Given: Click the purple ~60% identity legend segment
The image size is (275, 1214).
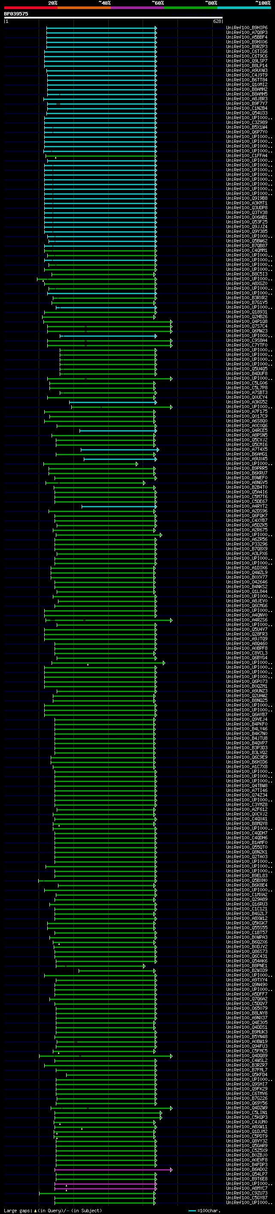Looking at the screenshot, I should point(137,8).
